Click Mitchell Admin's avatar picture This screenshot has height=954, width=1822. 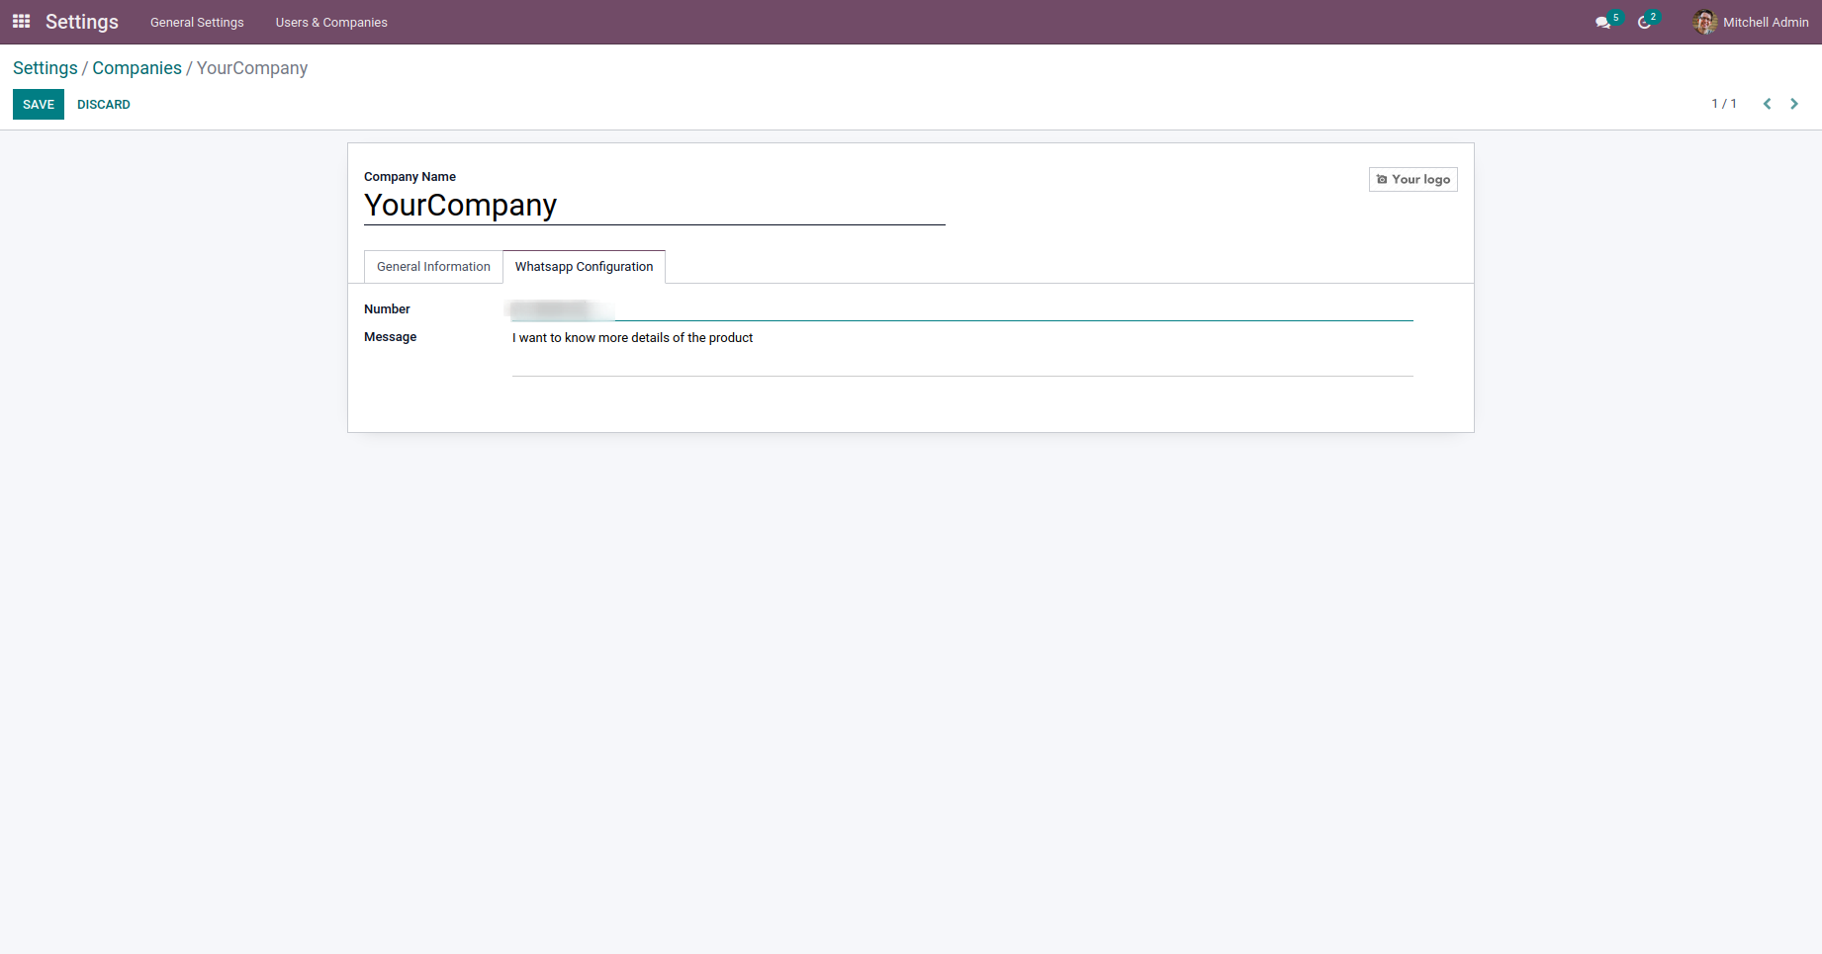[1704, 22]
